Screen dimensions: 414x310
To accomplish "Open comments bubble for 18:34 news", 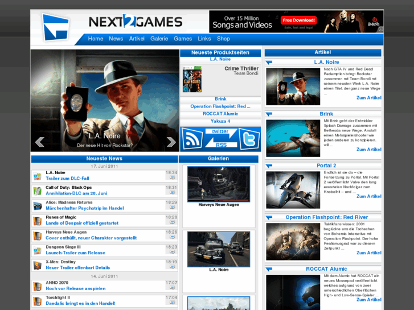I will 172,178.
